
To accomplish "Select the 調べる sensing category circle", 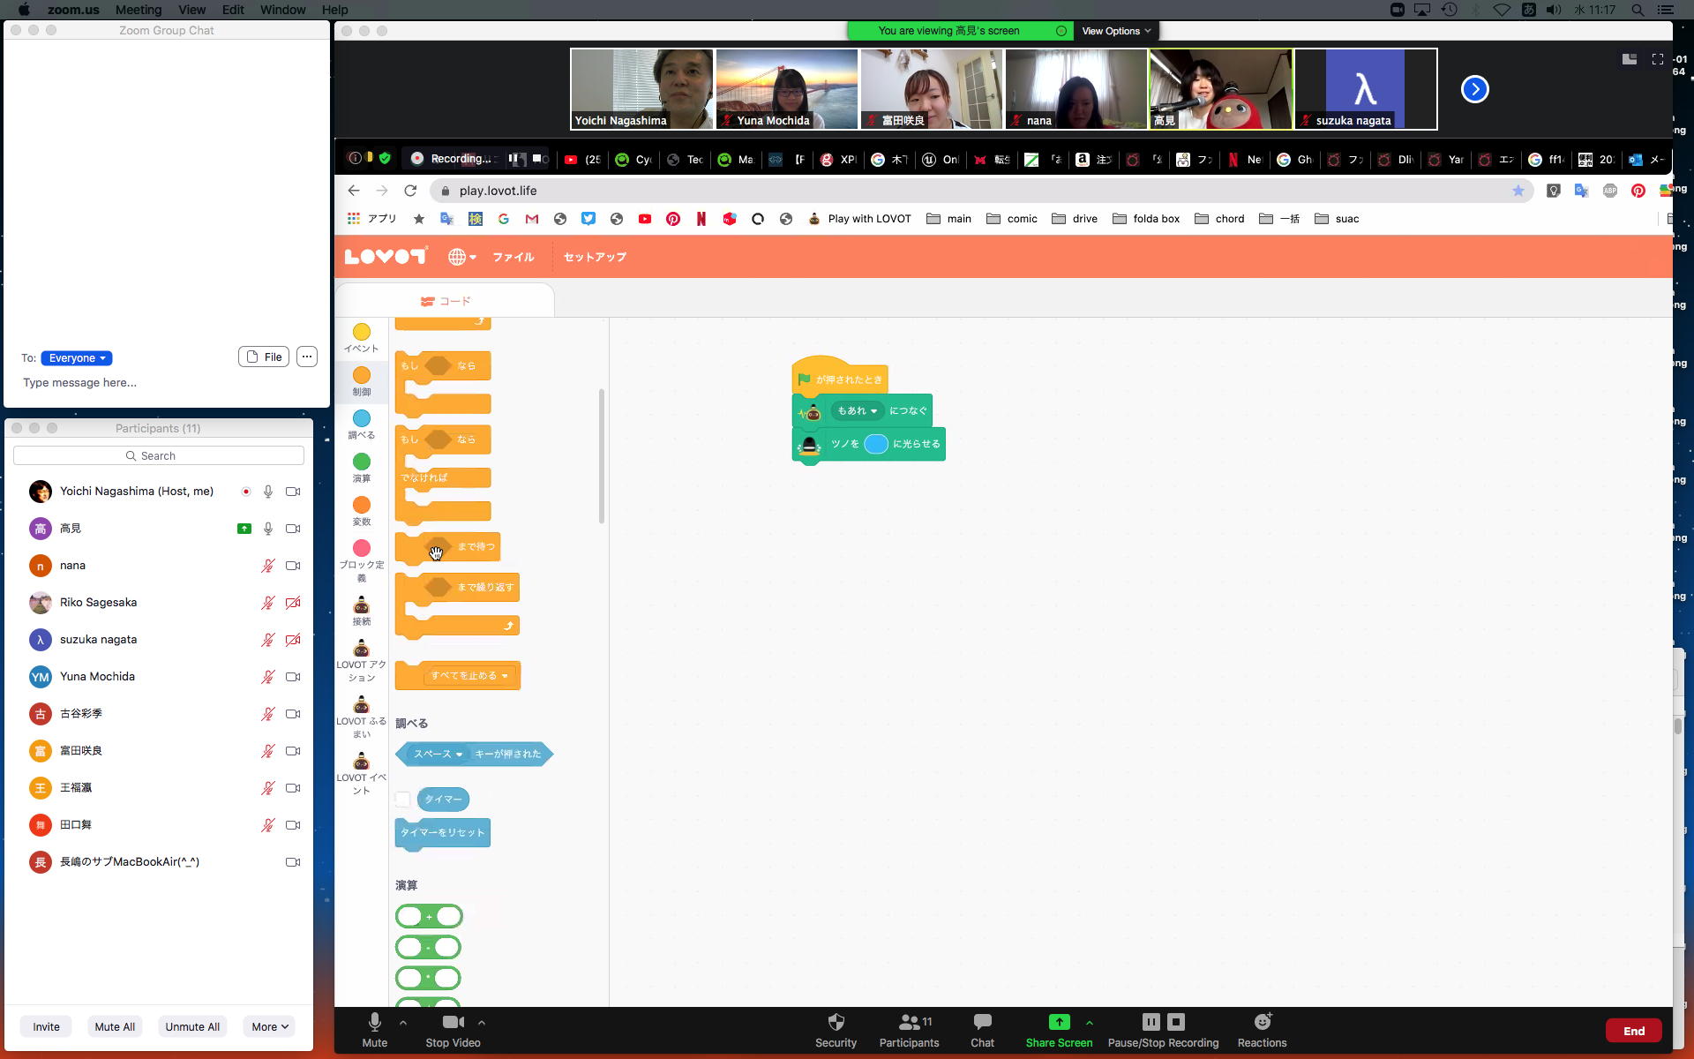I will (x=362, y=419).
